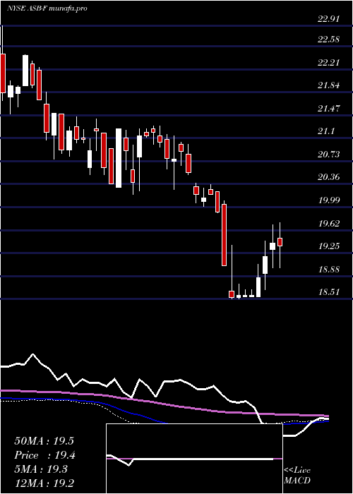The height and width of the screenshot is (494, 353).
Task: Select the 20.36 price axis label
Action: click(329, 177)
